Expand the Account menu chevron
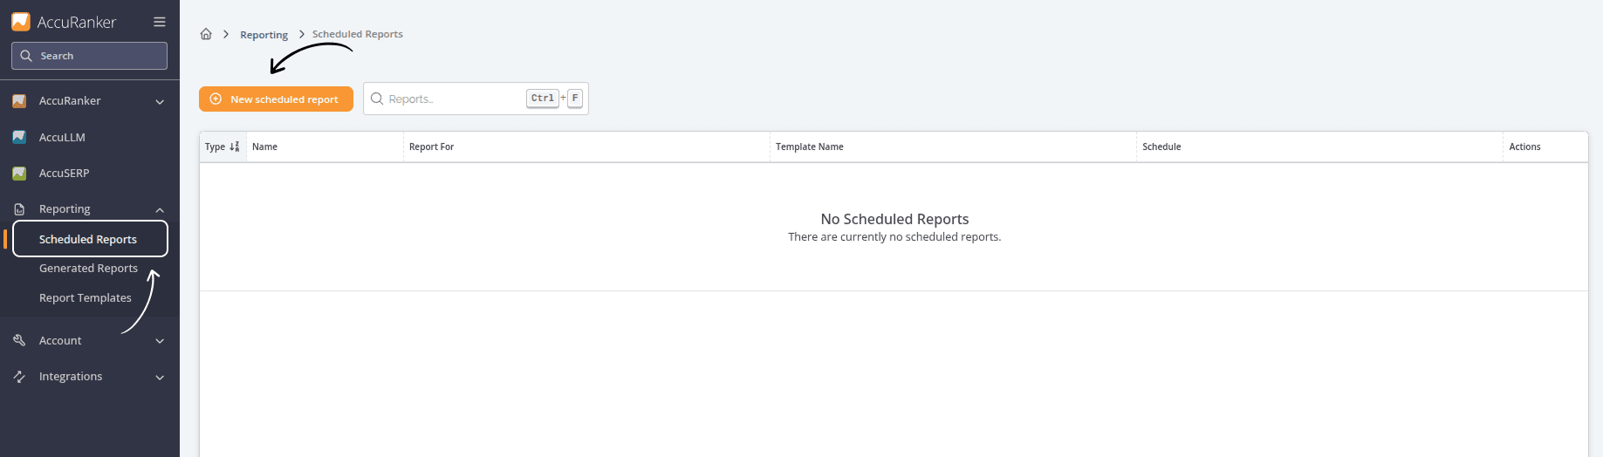 click(x=160, y=341)
